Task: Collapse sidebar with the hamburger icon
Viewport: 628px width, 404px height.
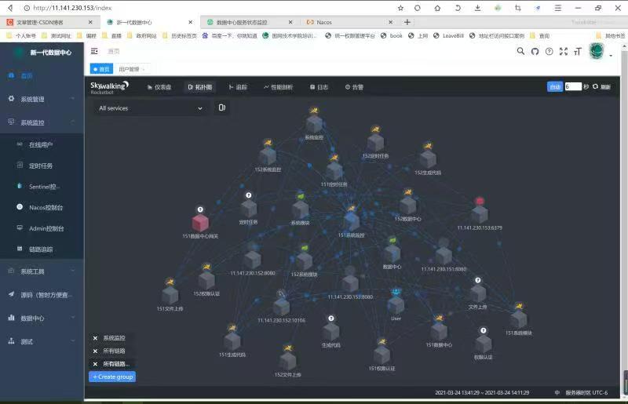Action: point(95,51)
